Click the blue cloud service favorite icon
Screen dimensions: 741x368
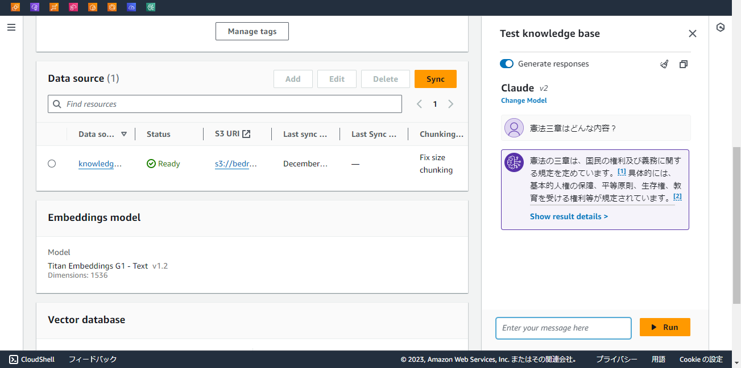point(131,7)
